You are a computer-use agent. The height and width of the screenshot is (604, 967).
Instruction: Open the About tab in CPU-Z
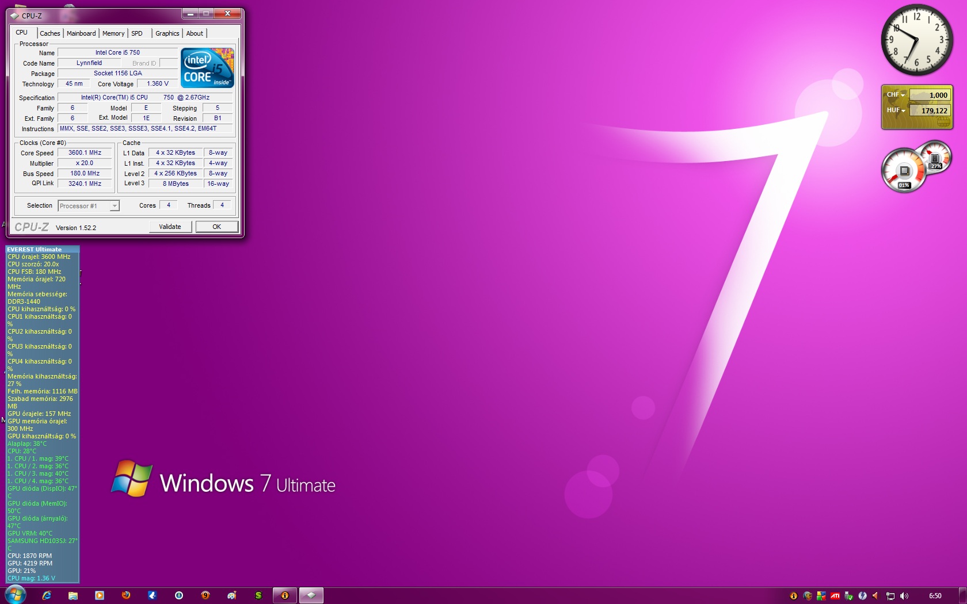click(195, 33)
